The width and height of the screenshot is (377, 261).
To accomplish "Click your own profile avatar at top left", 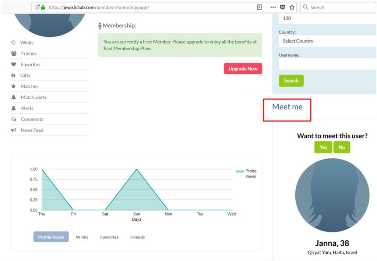I will click(x=50, y=25).
